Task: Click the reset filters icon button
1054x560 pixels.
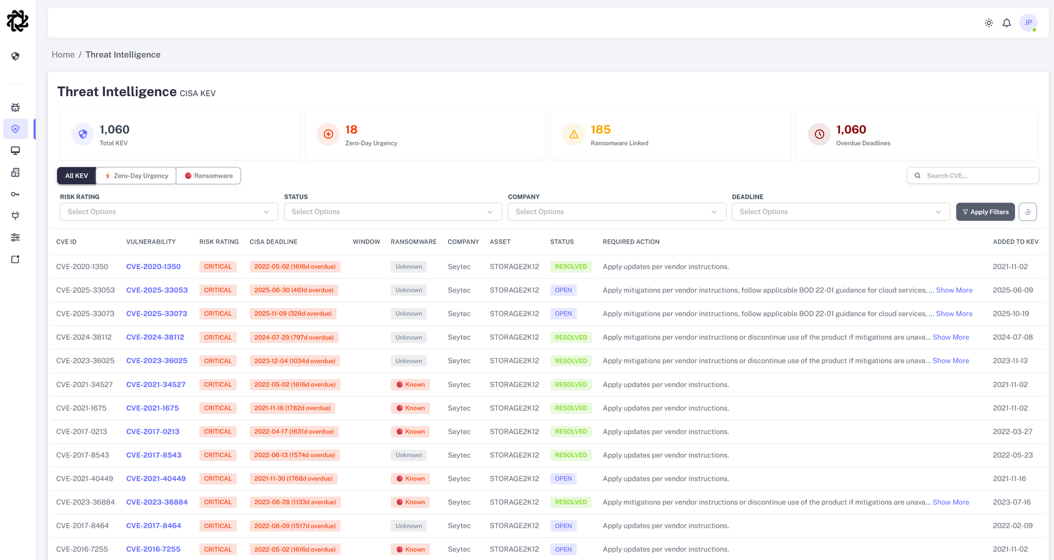Action: pyautogui.click(x=1028, y=212)
